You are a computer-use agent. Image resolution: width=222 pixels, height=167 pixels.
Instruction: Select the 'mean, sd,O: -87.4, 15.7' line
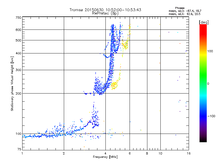(185, 11)
